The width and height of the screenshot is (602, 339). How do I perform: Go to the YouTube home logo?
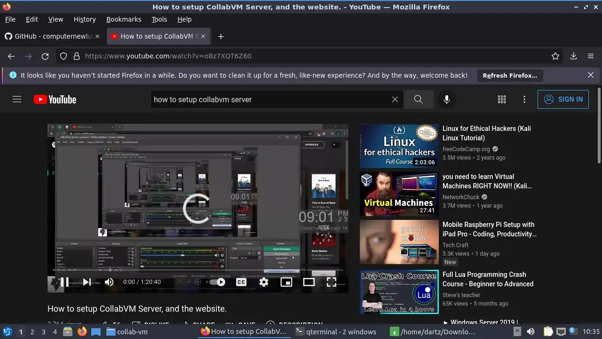coord(55,99)
